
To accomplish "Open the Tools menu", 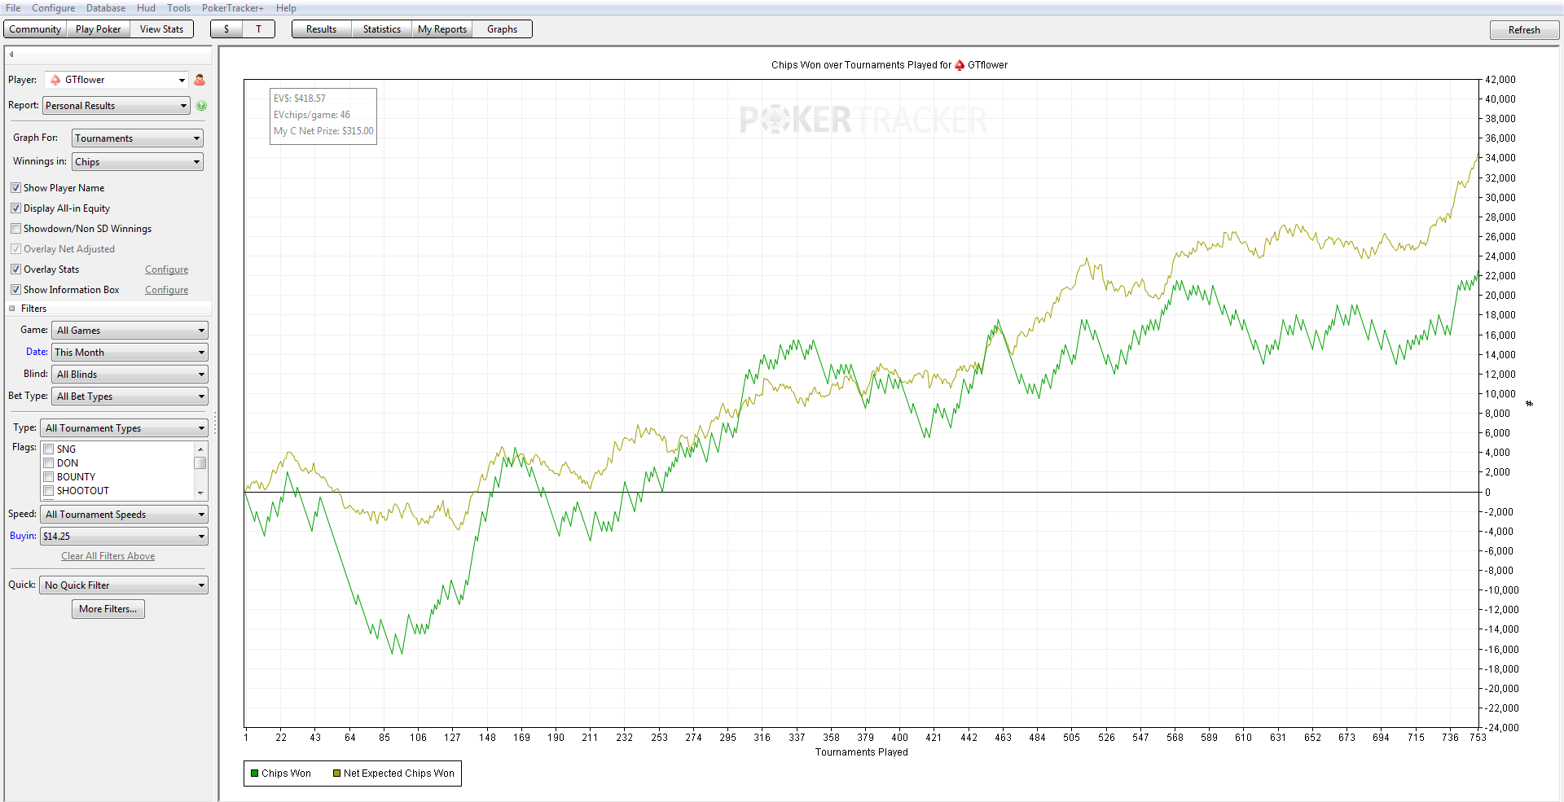I will (179, 8).
